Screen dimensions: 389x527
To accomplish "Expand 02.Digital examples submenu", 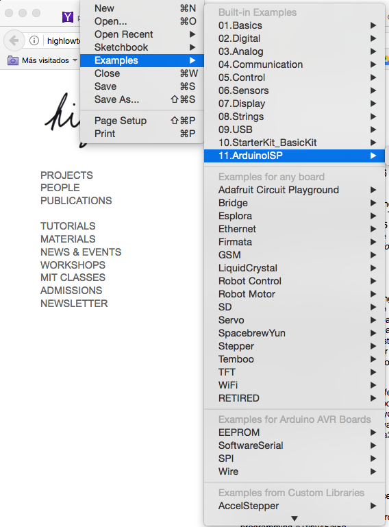I will coord(294,38).
